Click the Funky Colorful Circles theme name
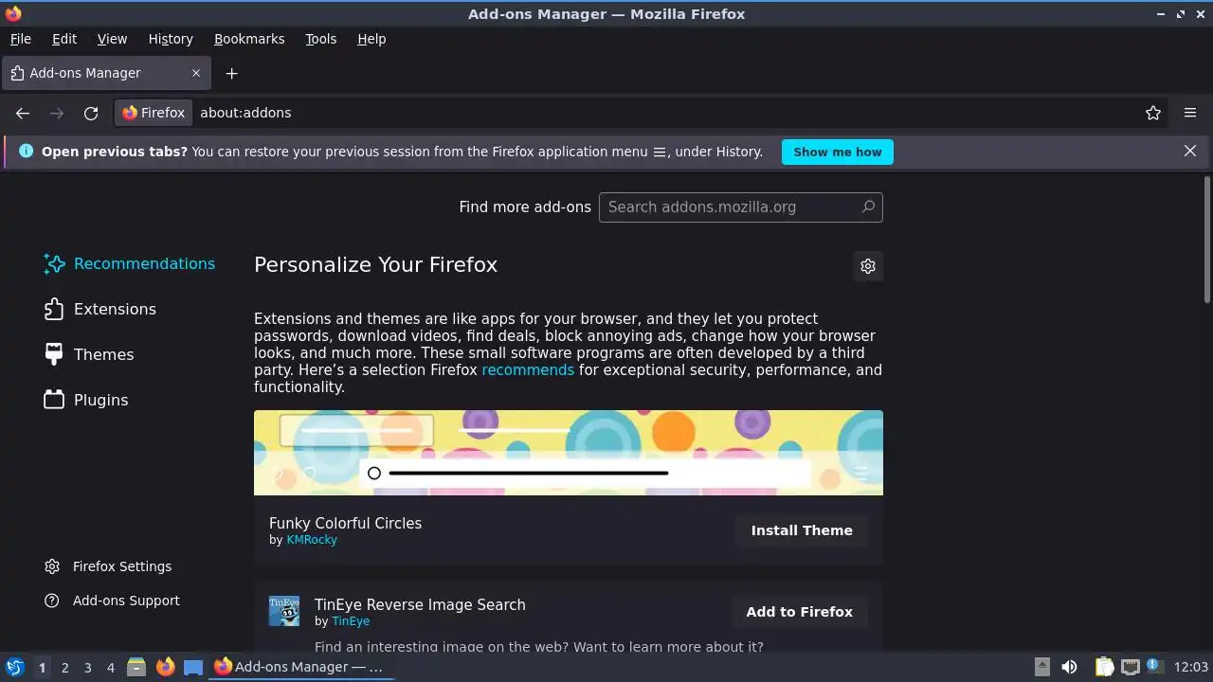 click(x=345, y=523)
